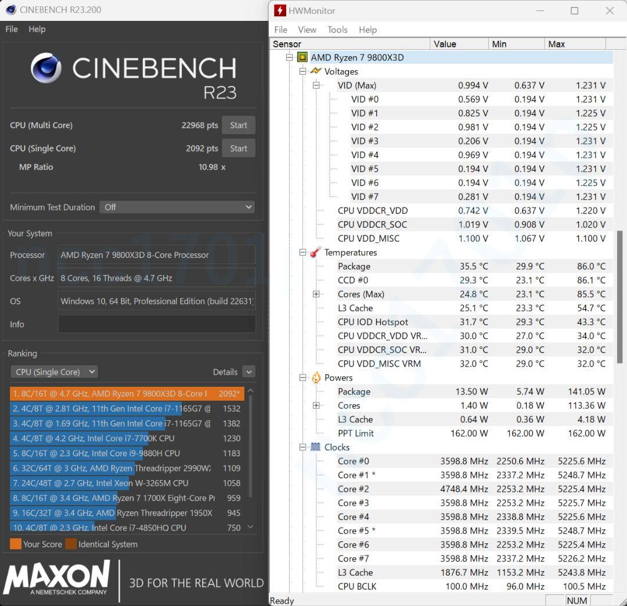Click the Processor name field

coord(156,255)
